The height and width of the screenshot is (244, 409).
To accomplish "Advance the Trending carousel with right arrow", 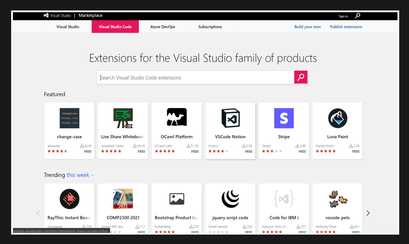I will 368,213.
